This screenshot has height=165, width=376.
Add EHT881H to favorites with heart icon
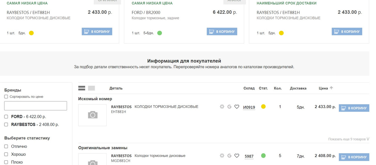(237, 107)
